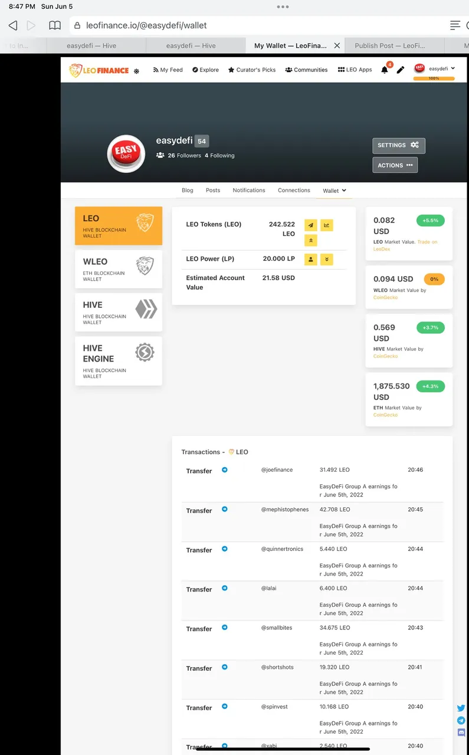469x755 pixels.
Task: Tap the Safari back arrow
Action: 13,25
